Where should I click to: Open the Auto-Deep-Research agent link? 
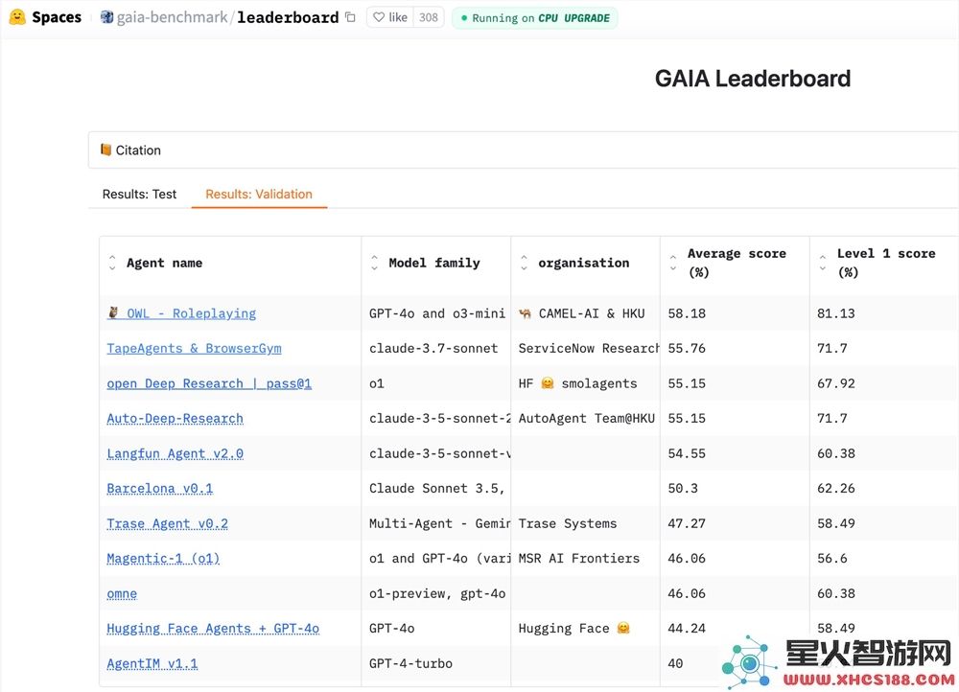(x=175, y=418)
